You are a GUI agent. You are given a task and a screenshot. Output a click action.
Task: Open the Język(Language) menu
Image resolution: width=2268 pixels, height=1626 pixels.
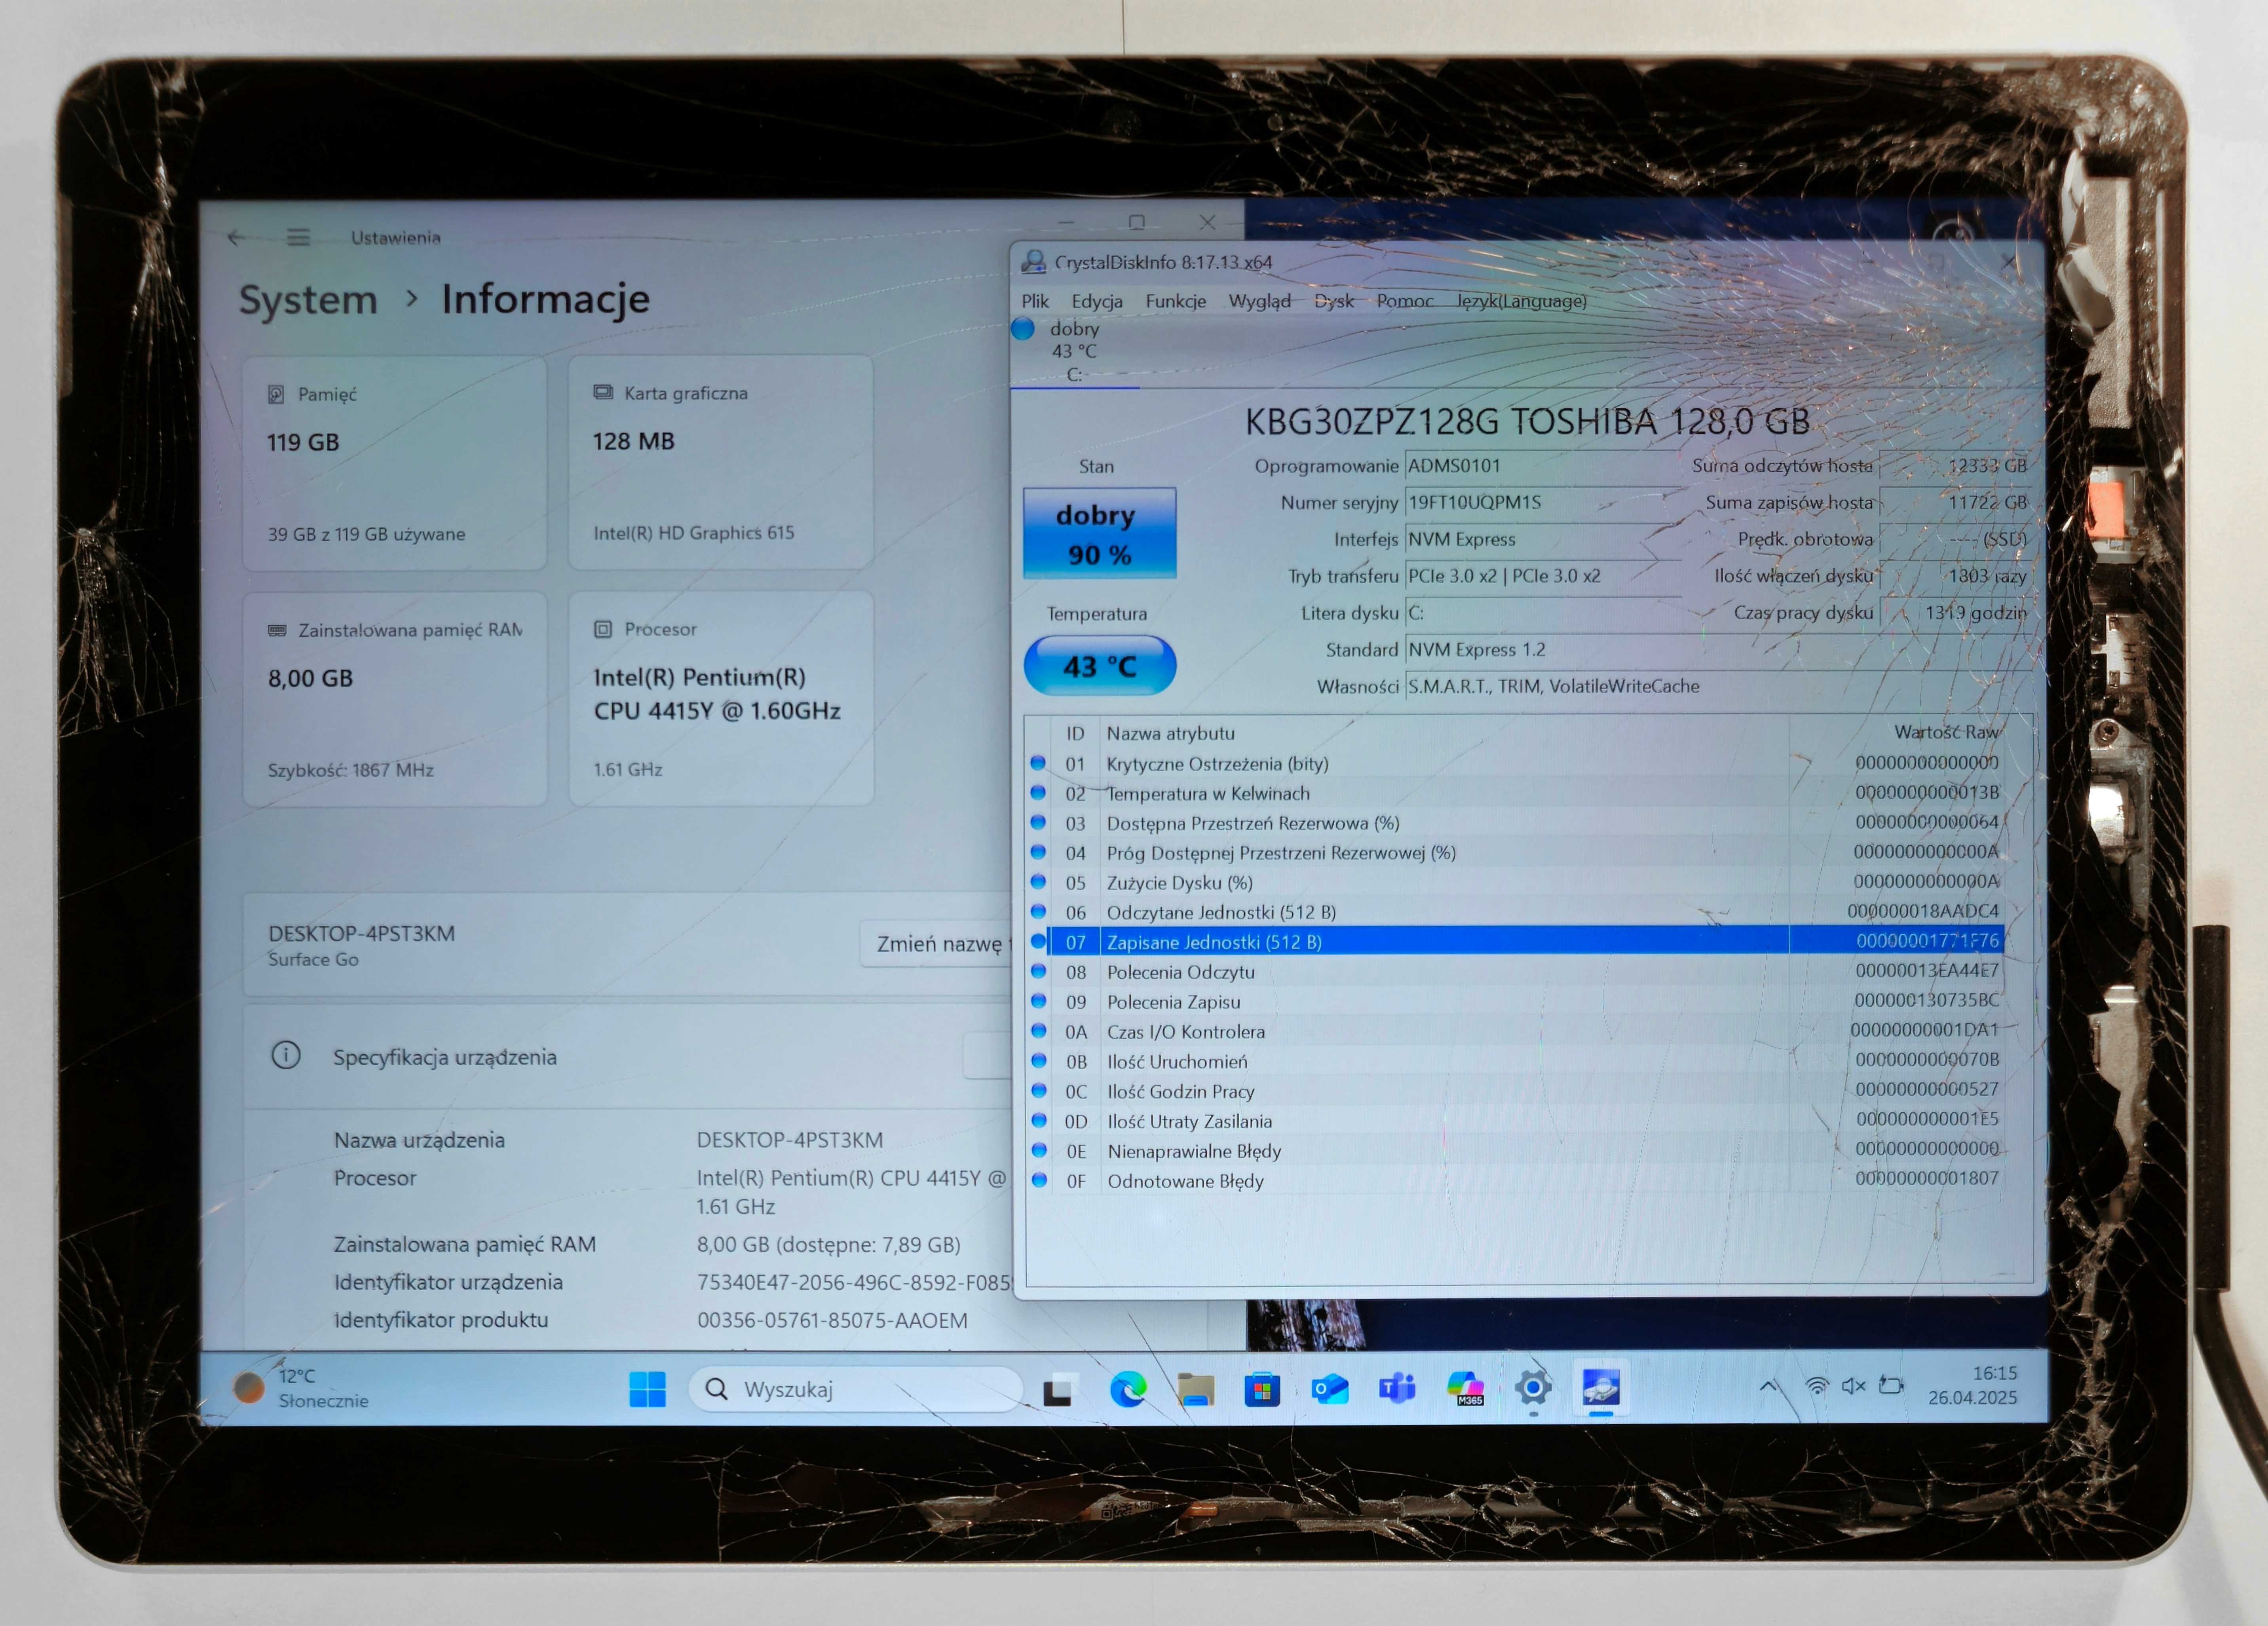tap(1521, 301)
